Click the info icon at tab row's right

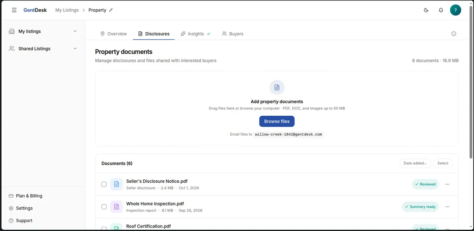click(x=454, y=33)
